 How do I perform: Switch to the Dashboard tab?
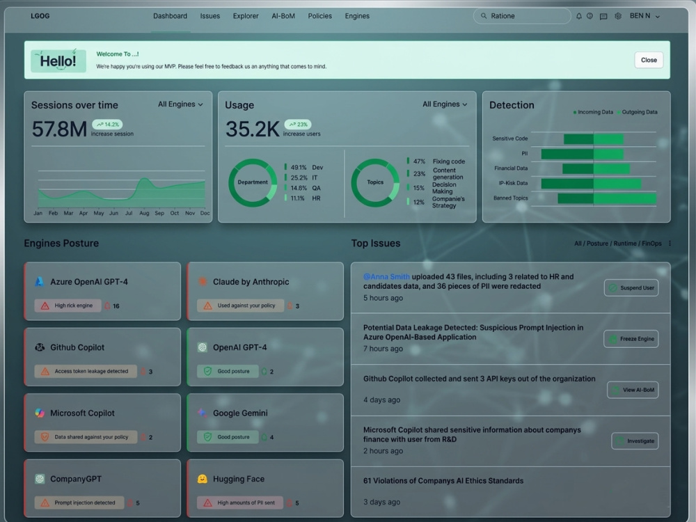170,16
